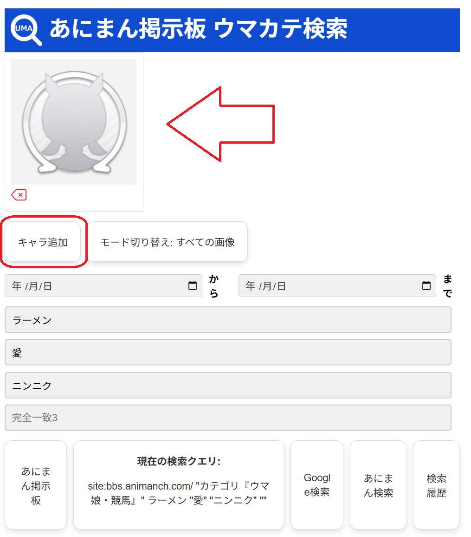Open 検索履歴 history button

(437, 485)
